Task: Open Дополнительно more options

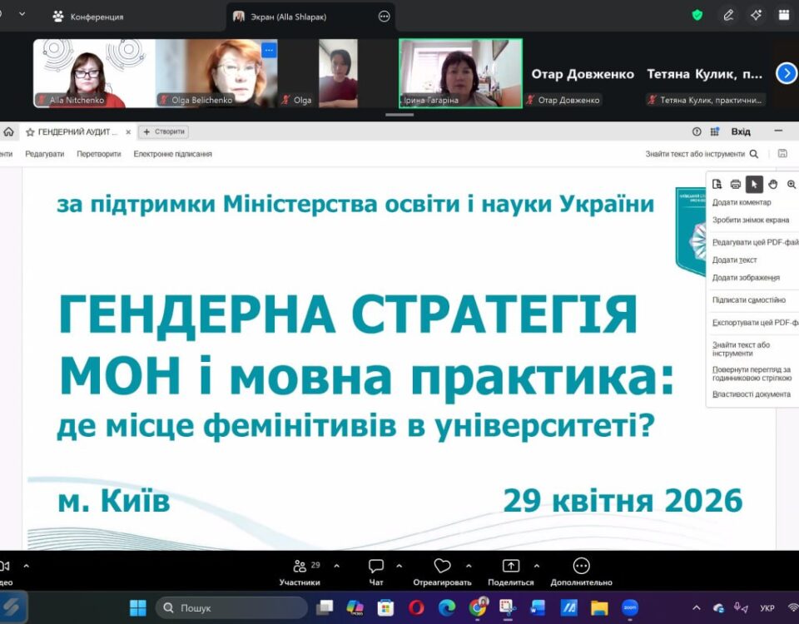Action: (x=581, y=572)
